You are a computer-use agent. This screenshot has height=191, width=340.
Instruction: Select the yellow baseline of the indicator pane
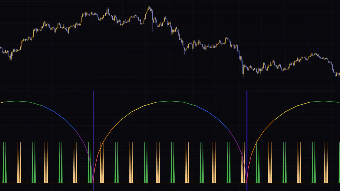point(170,183)
